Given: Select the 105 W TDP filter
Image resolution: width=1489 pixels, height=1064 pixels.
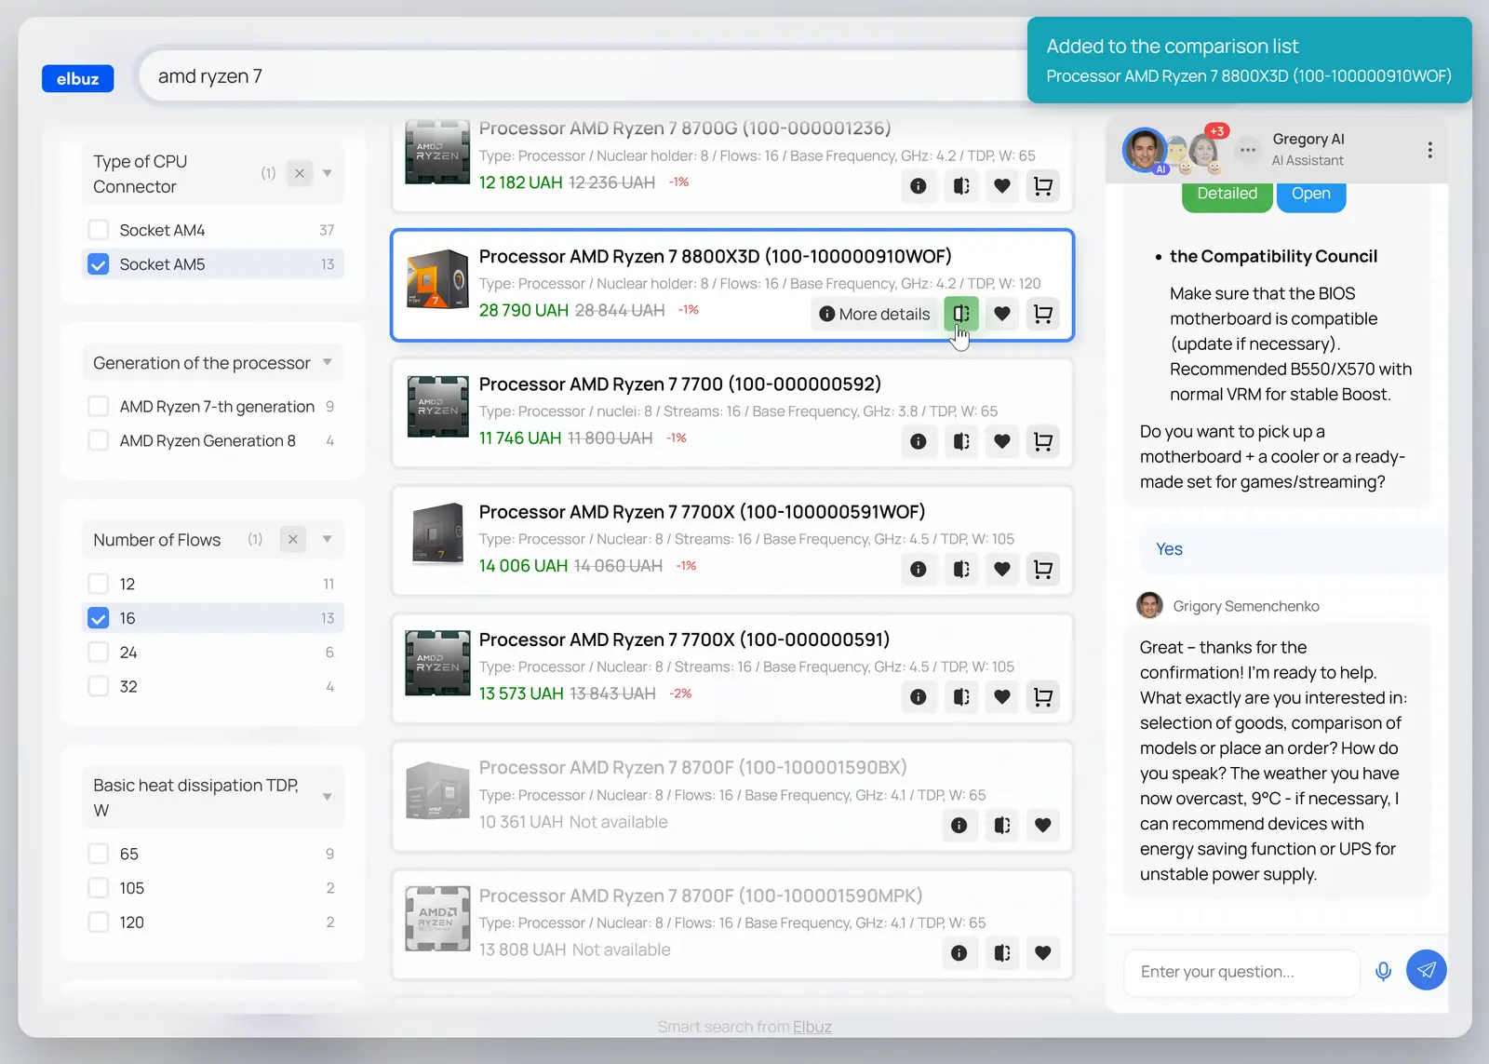Looking at the screenshot, I should (x=98, y=888).
